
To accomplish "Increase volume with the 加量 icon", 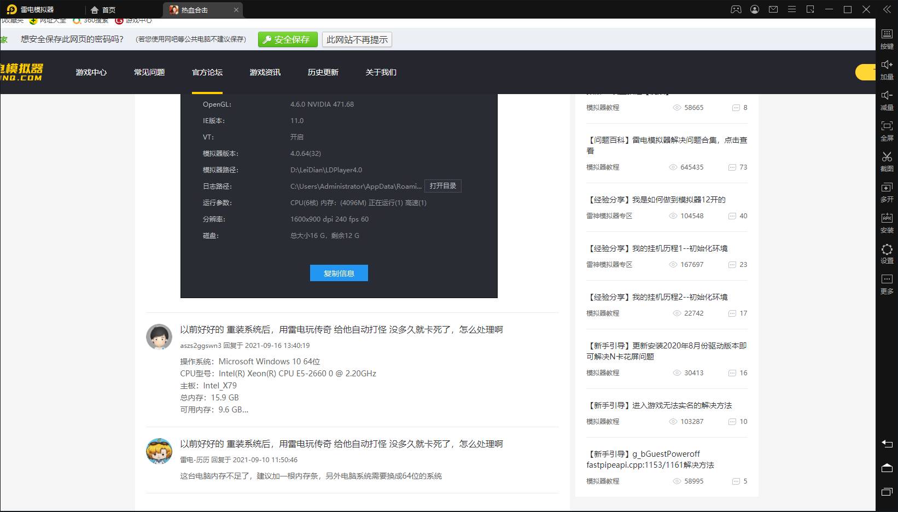I will (x=887, y=69).
